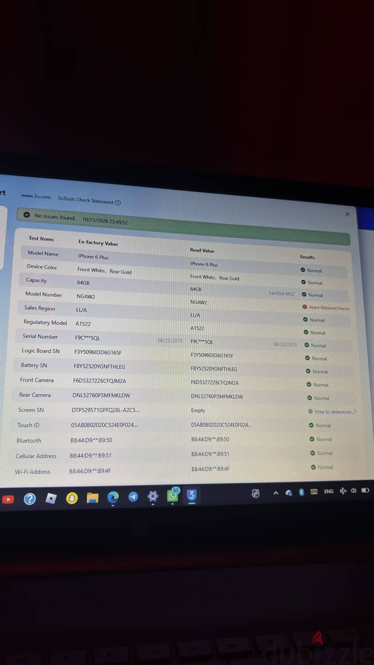Open the volume control in the system tray
The height and width of the screenshot is (665, 374).
click(353, 491)
